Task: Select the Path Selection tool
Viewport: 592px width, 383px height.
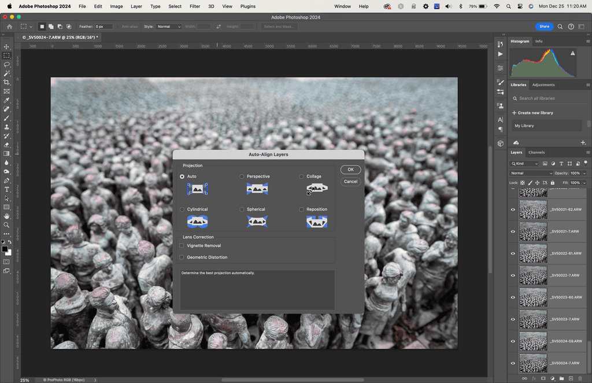Action: point(6,198)
